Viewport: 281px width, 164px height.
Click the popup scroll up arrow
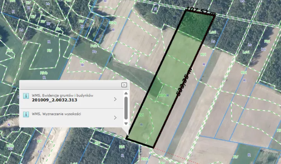point(126,93)
